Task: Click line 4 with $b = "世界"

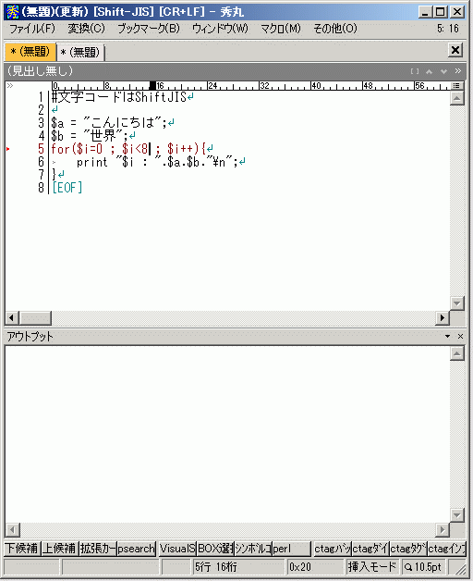Action: click(90, 136)
